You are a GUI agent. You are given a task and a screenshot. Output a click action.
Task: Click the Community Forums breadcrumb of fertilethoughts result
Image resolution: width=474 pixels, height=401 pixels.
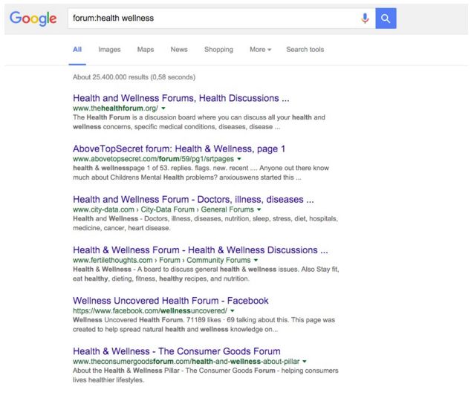point(218,260)
